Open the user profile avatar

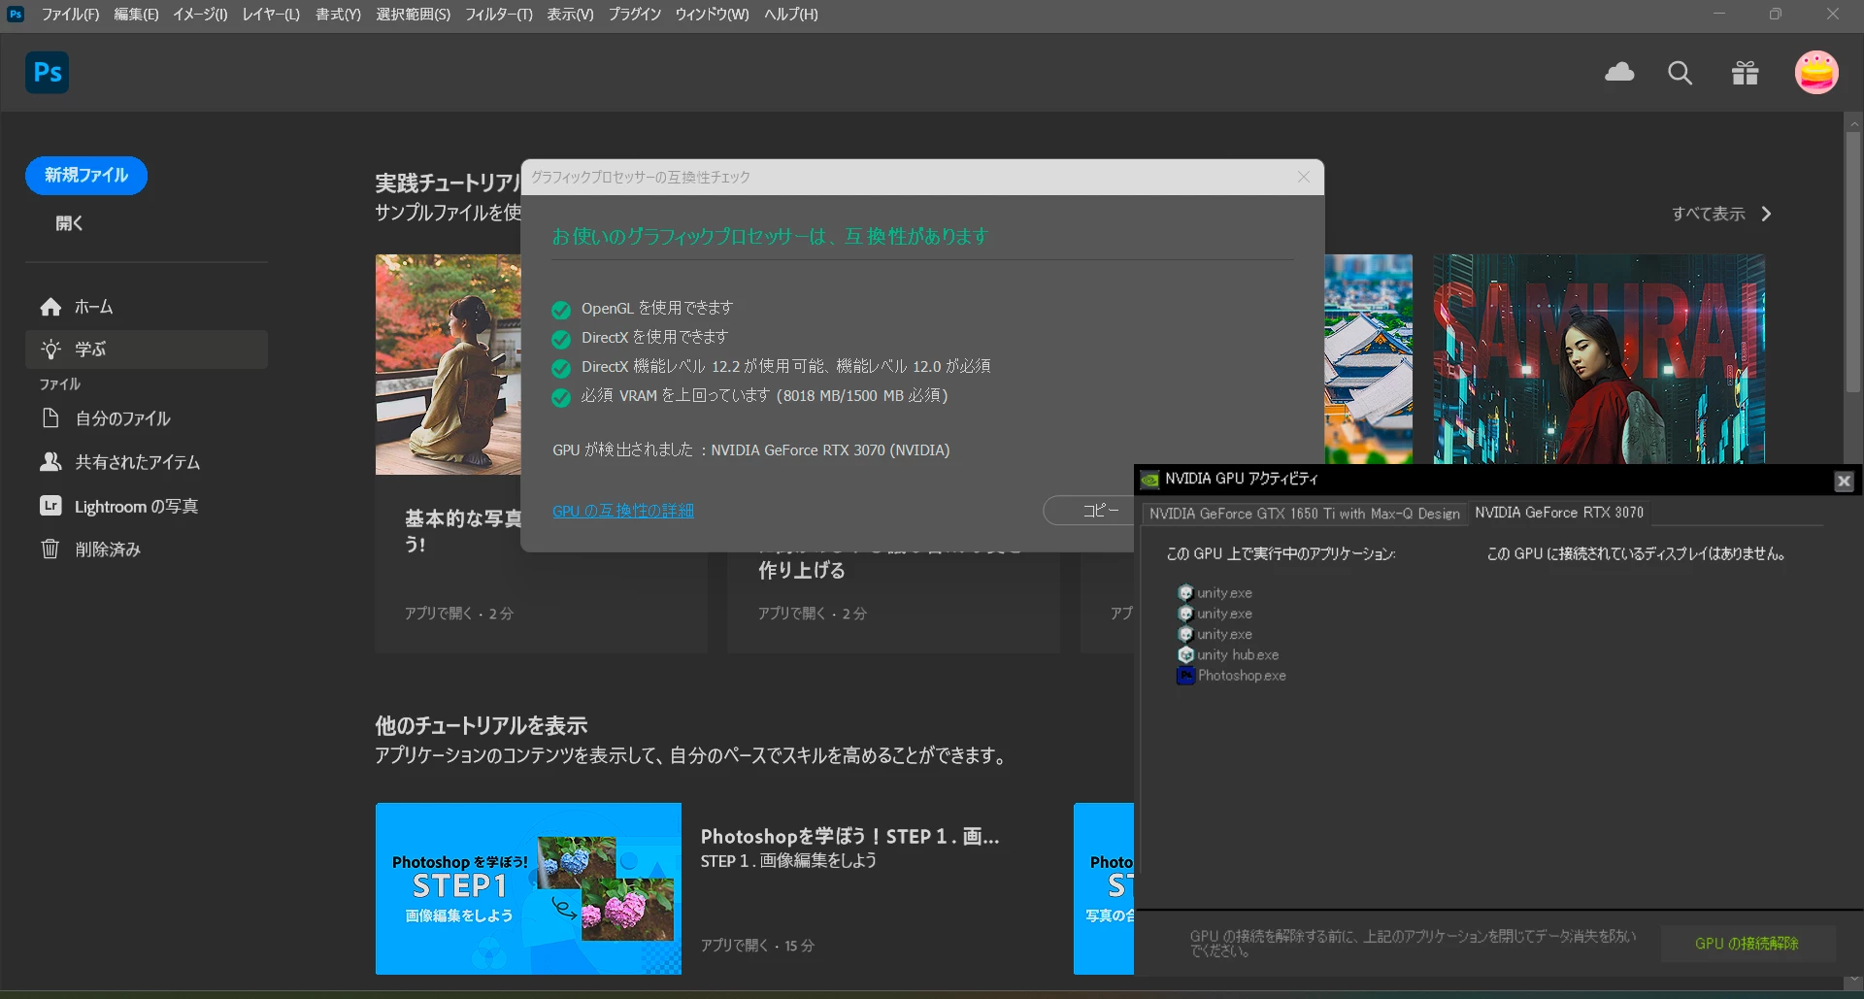click(1816, 72)
